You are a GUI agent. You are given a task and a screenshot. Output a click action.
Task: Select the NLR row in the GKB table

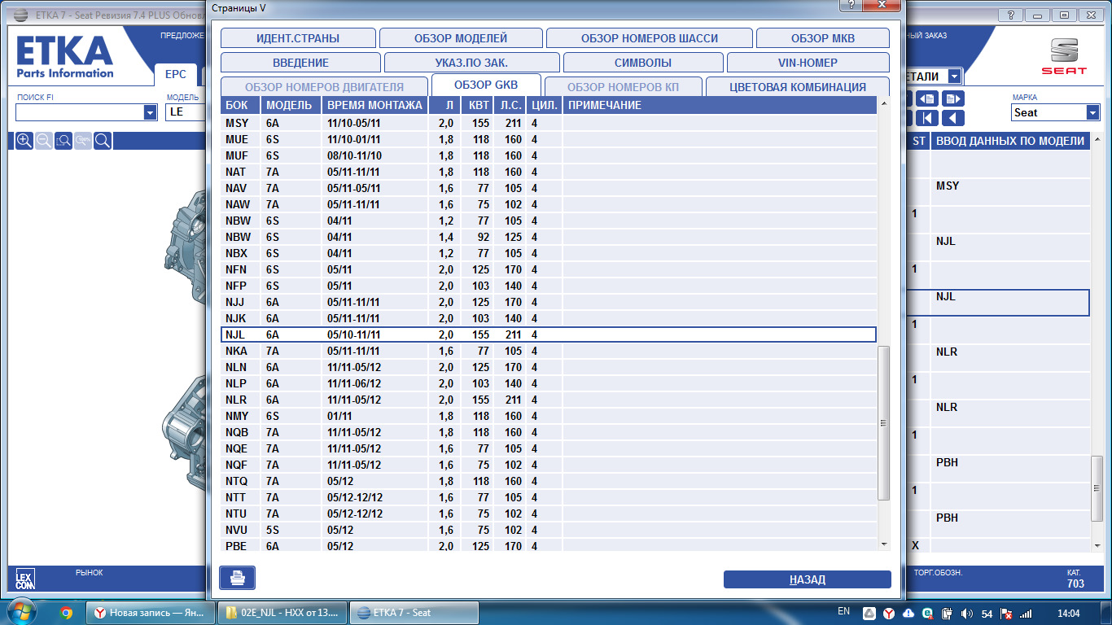(x=549, y=400)
